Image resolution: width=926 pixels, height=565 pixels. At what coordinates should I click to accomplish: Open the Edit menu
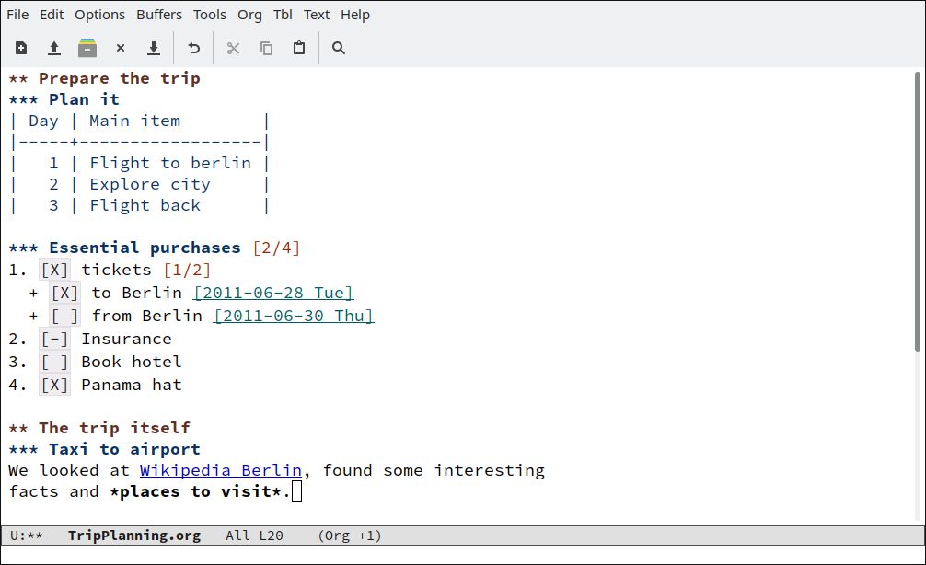coord(52,15)
